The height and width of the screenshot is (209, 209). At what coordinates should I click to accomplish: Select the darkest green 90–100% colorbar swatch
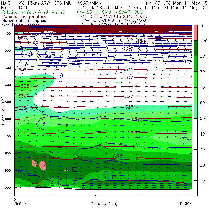pos(196,48)
